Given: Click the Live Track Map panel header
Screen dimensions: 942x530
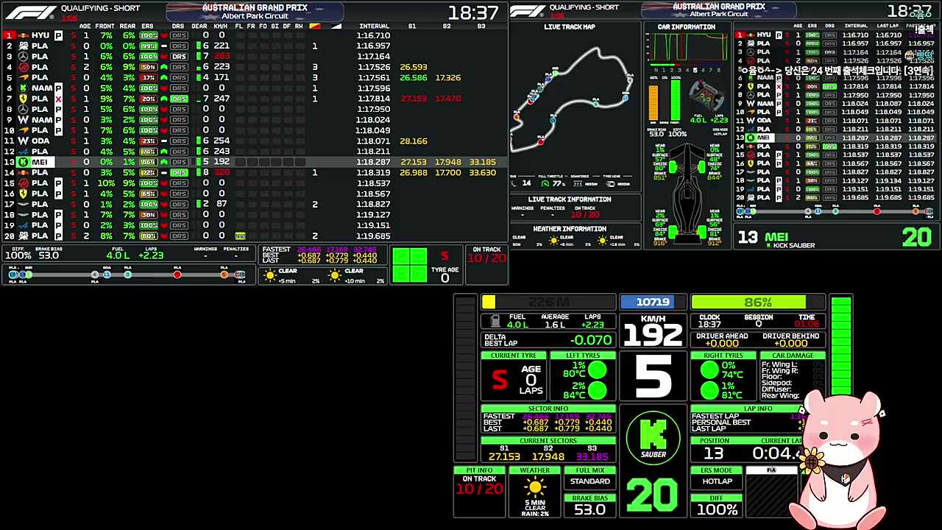Looking at the screenshot, I should click(570, 27).
